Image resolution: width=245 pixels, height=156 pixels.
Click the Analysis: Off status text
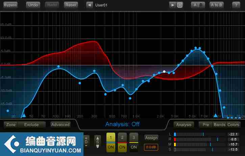[122, 124]
